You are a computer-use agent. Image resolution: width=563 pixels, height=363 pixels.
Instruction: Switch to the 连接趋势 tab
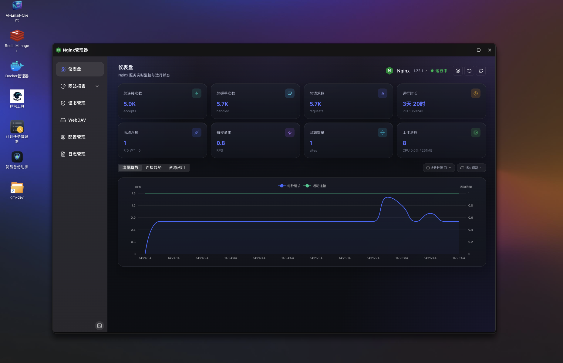153,168
